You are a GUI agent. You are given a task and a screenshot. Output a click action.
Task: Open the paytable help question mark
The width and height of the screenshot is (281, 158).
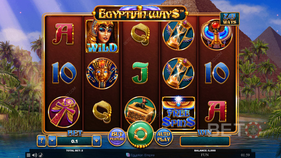[x=42, y=141]
